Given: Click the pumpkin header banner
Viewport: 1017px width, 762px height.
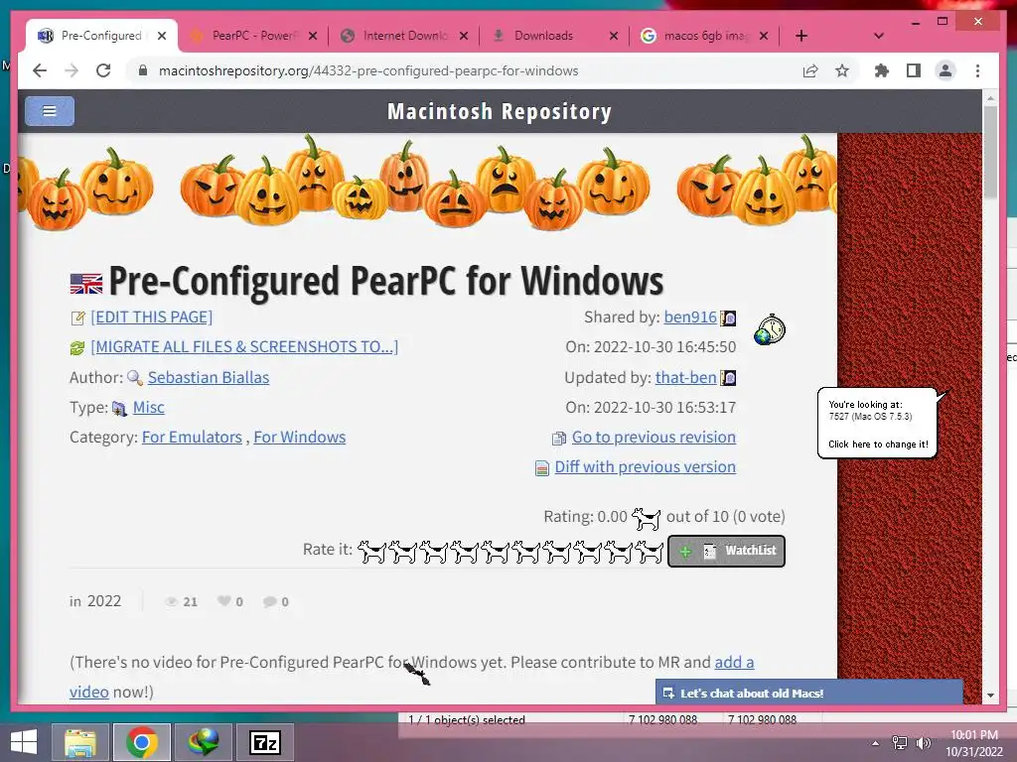Looking at the screenshot, I should 427,183.
